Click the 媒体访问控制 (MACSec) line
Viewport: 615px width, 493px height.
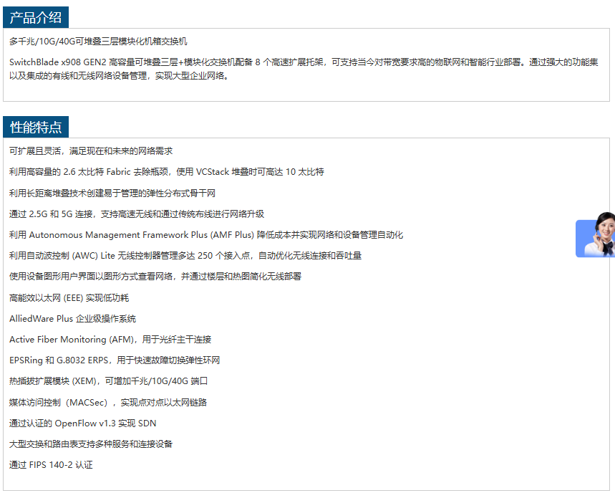108,403
